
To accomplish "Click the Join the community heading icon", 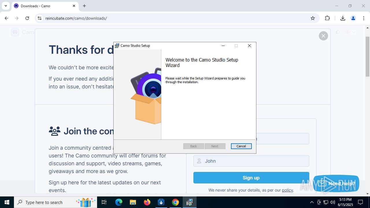I will tap(55, 131).
